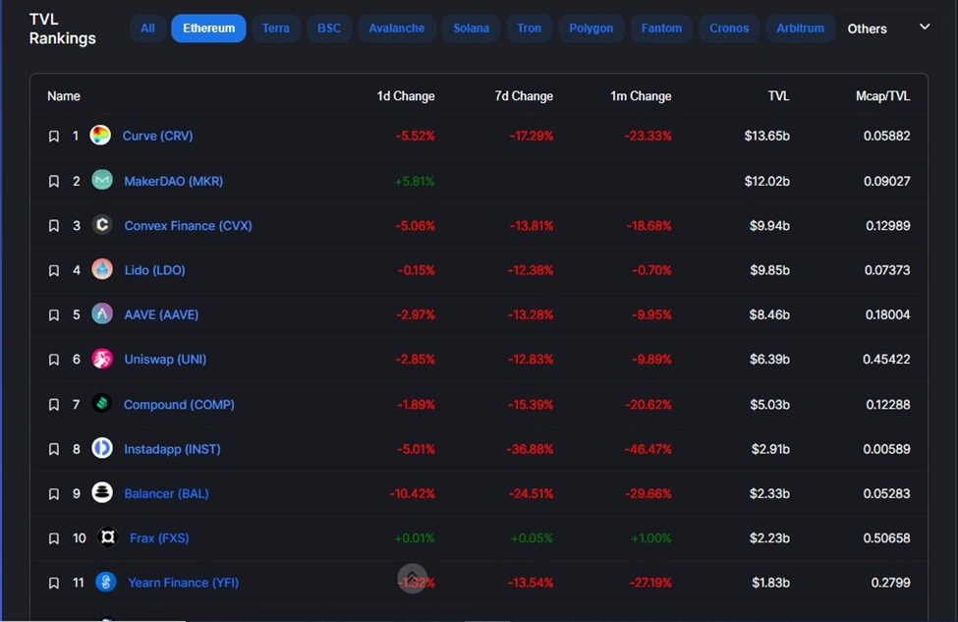Open the Compound (COMP) link

tap(179, 405)
